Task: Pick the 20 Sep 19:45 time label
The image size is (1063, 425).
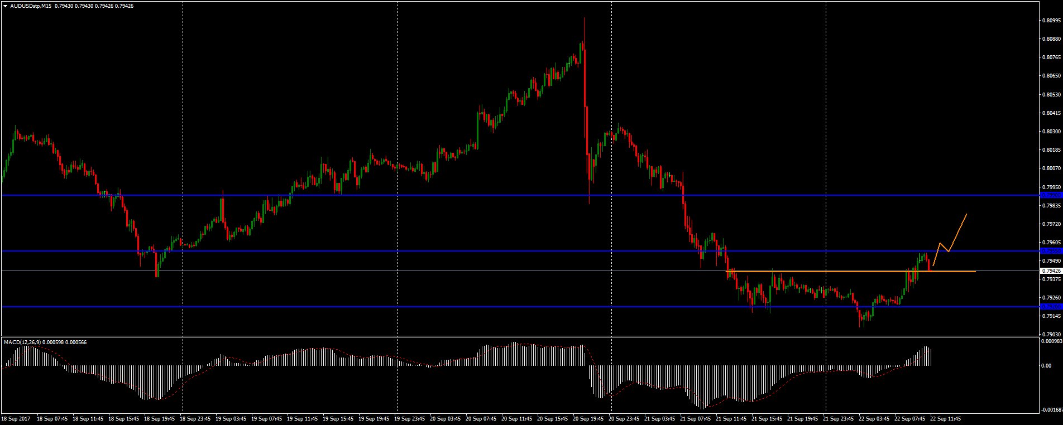Action: coord(590,418)
